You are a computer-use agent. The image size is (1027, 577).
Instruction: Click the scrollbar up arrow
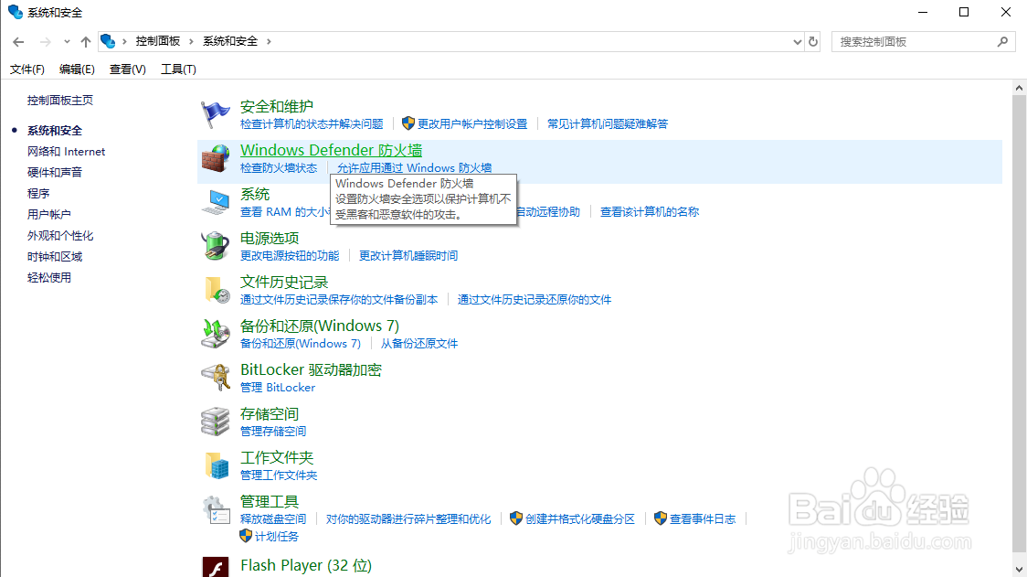[x=1019, y=87]
